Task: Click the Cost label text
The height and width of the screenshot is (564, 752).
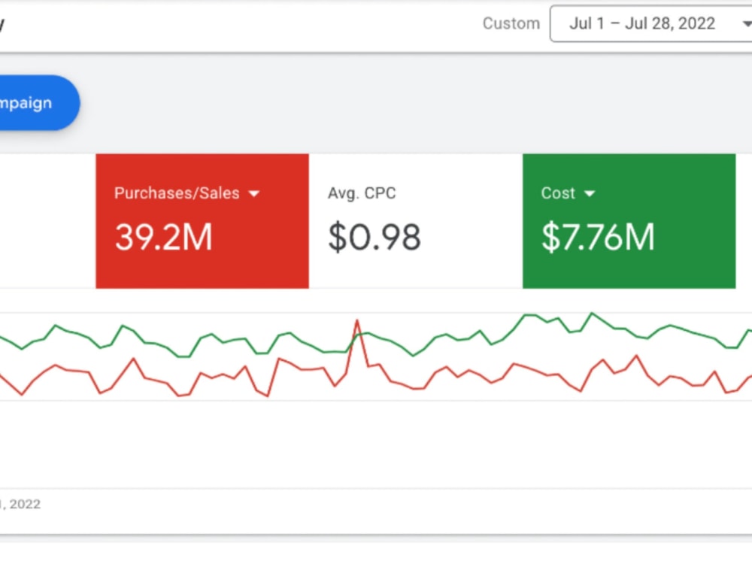Action: [558, 193]
